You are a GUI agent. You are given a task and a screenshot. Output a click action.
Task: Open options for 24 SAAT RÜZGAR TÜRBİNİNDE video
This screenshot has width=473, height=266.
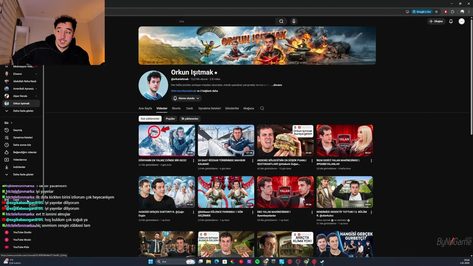[x=252, y=161]
